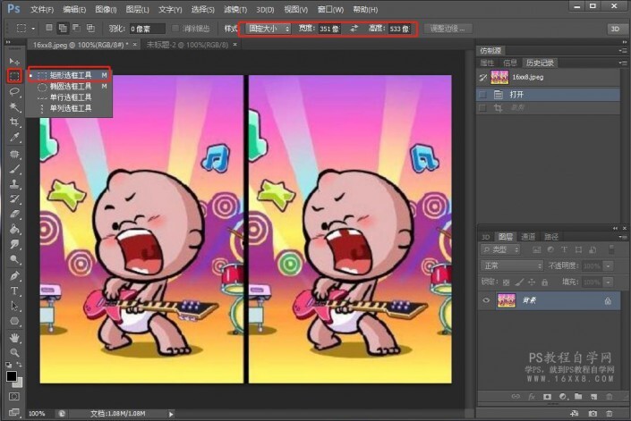Select the Hand tool
Viewport: 631px width, 421px height.
point(14,338)
